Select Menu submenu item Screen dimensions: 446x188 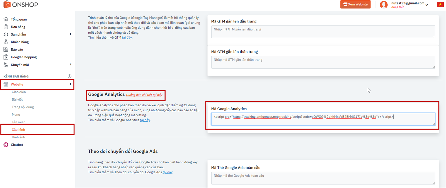[x=16, y=114]
